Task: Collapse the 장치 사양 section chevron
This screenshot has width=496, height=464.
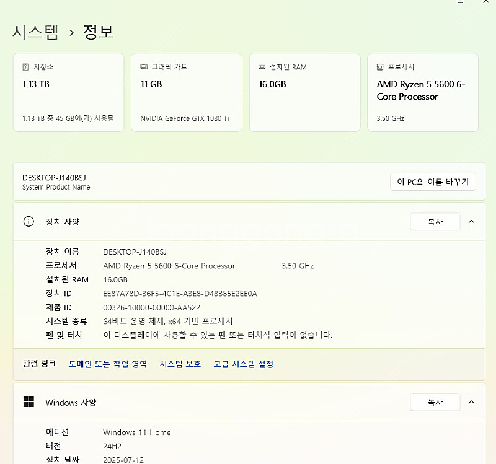Action: click(x=471, y=222)
